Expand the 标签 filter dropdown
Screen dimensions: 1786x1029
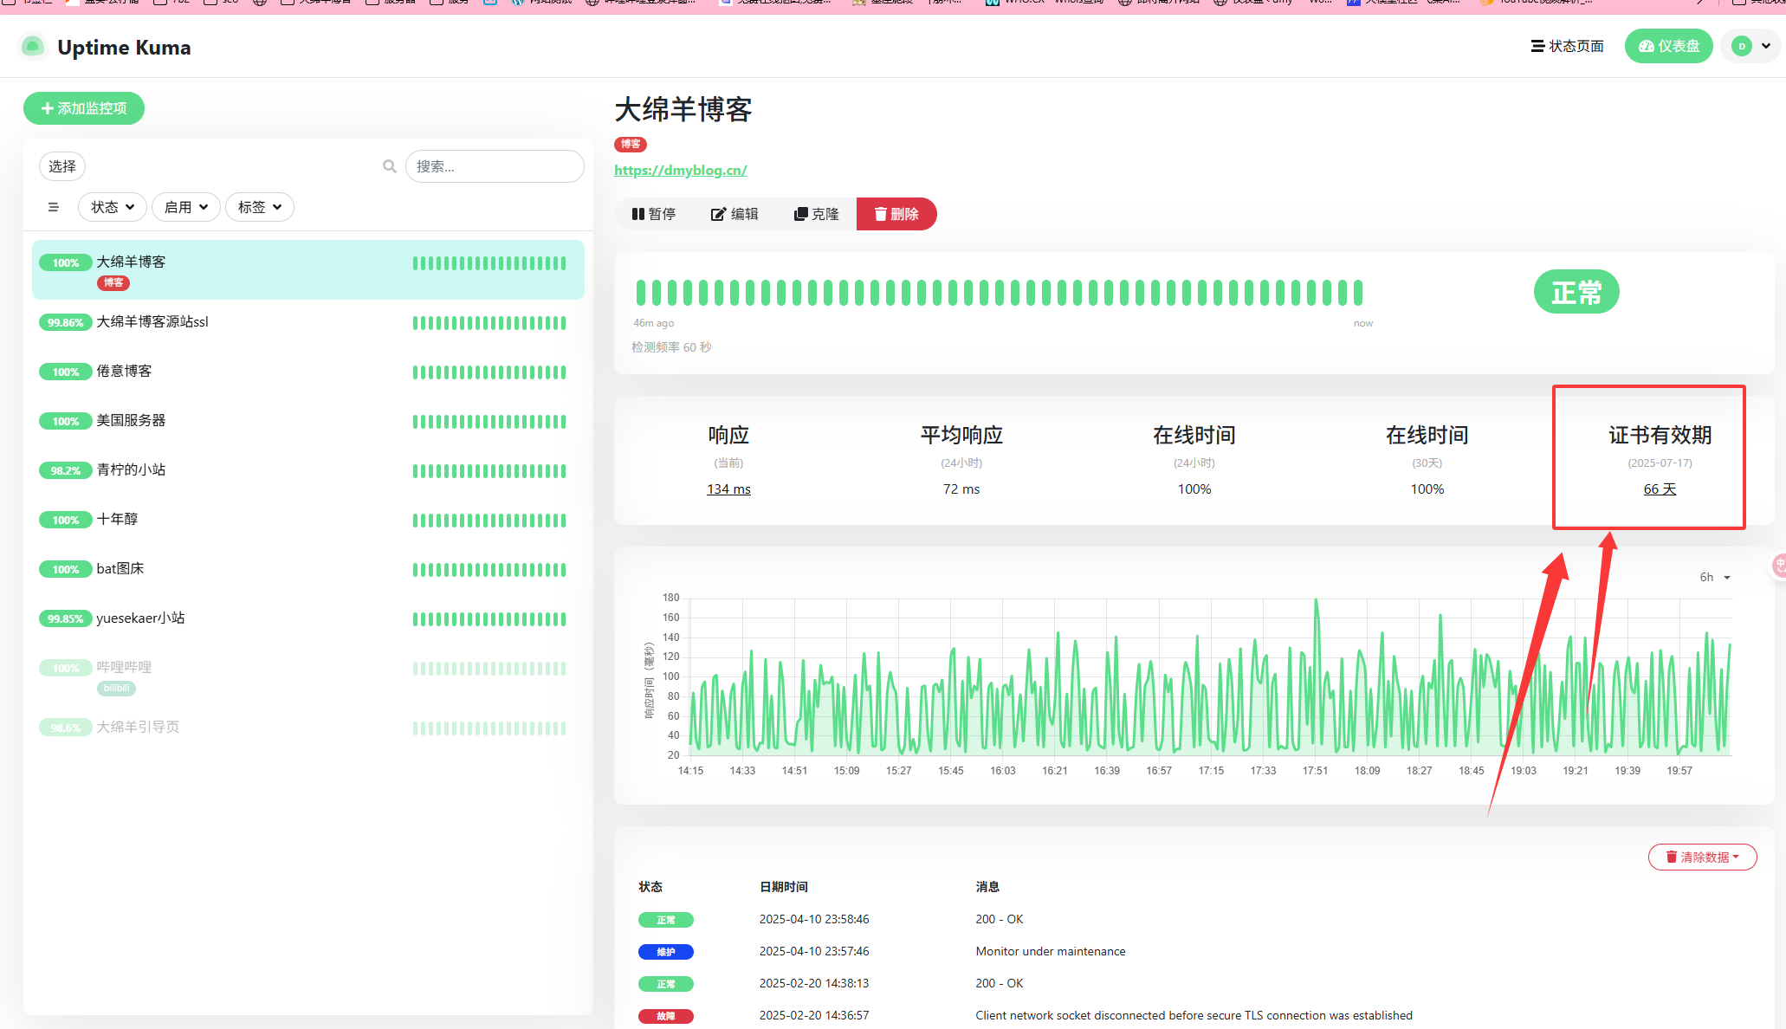pos(260,207)
